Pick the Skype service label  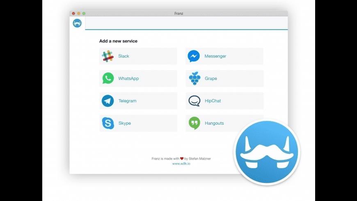125,123
